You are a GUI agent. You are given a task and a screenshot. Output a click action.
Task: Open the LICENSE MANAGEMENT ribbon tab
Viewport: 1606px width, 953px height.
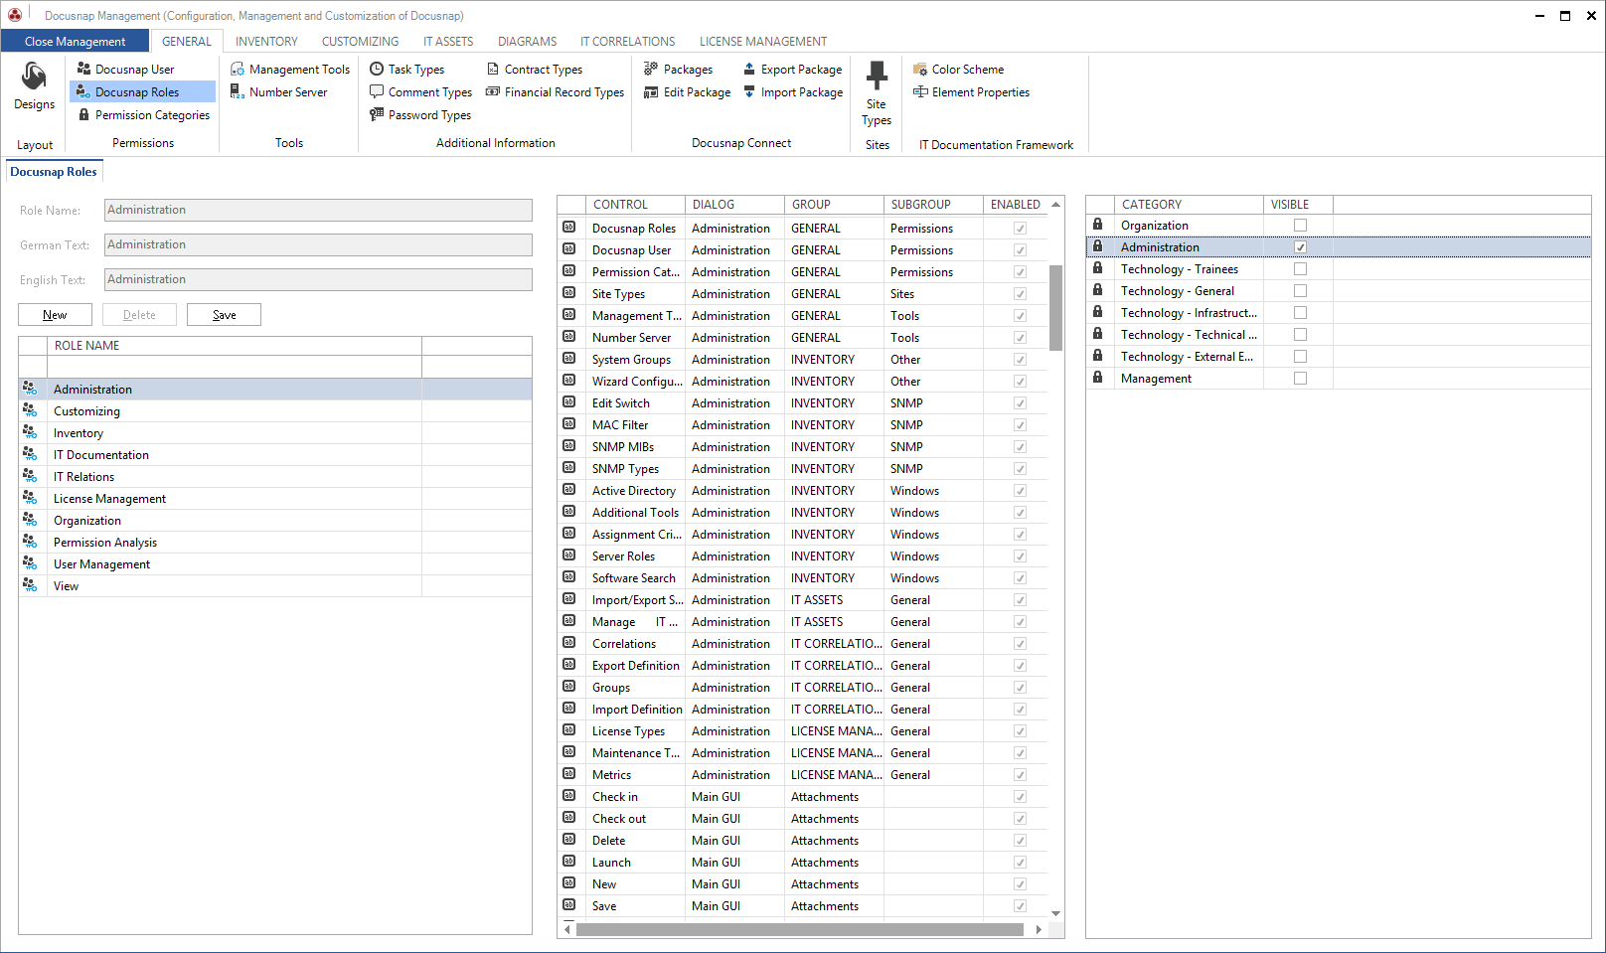[x=763, y=41]
